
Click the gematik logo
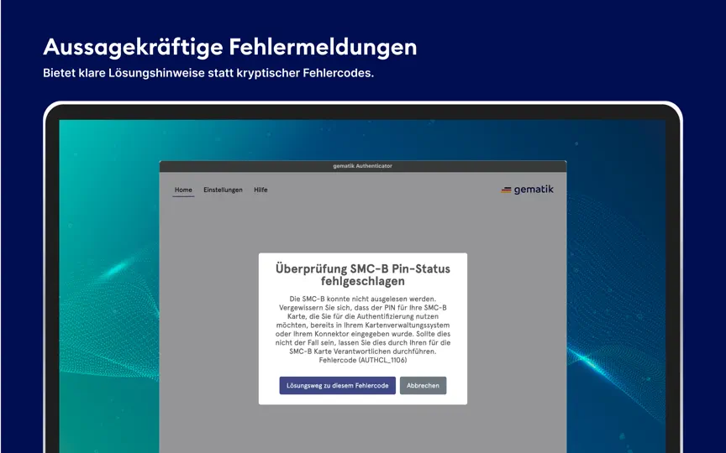pyautogui.click(x=527, y=190)
